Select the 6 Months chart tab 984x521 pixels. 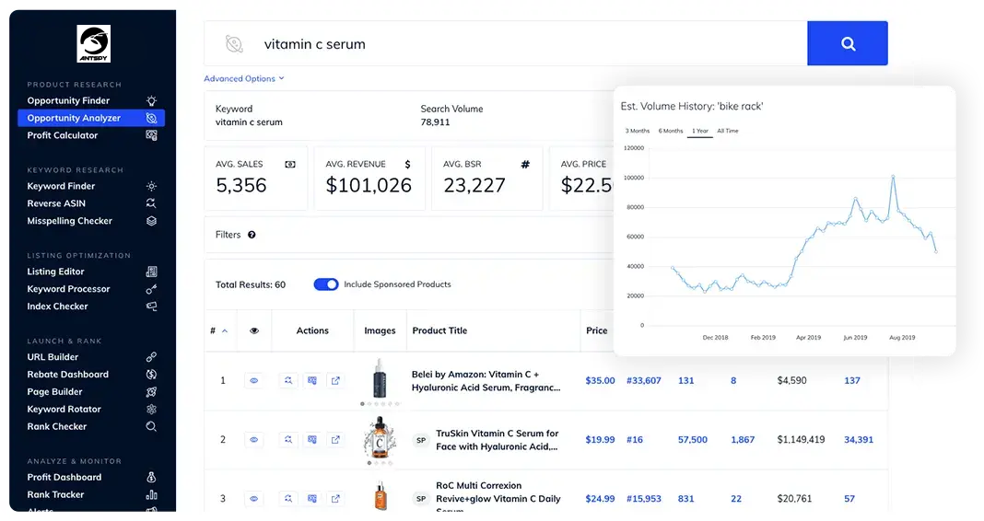[x=670, y=131]
